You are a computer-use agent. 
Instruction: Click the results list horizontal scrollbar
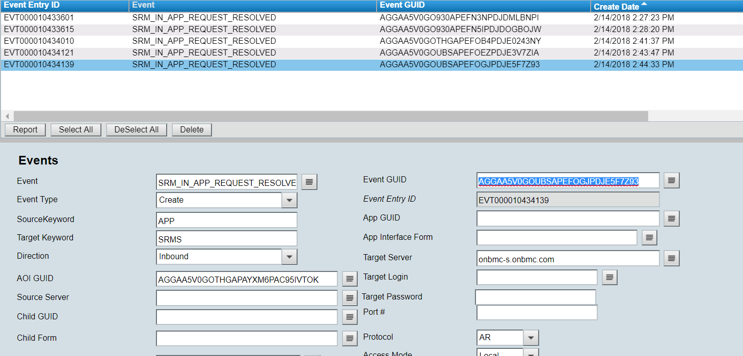coord(331,116)
